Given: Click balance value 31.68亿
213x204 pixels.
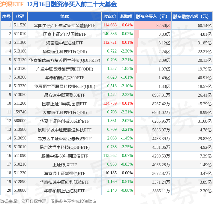Looking at the screenshot, I should pyautogui.click(x=205, y=121).
